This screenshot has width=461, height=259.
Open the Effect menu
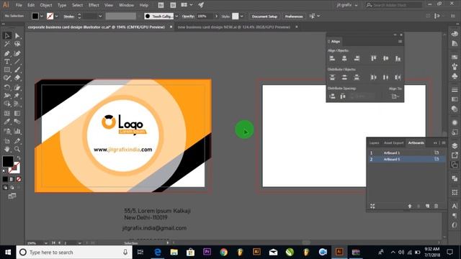94,5
